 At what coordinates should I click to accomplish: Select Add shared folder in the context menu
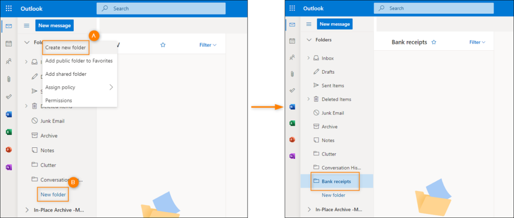coord(66,74)
